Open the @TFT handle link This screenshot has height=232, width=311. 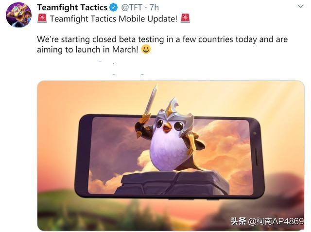pos(132,8)
